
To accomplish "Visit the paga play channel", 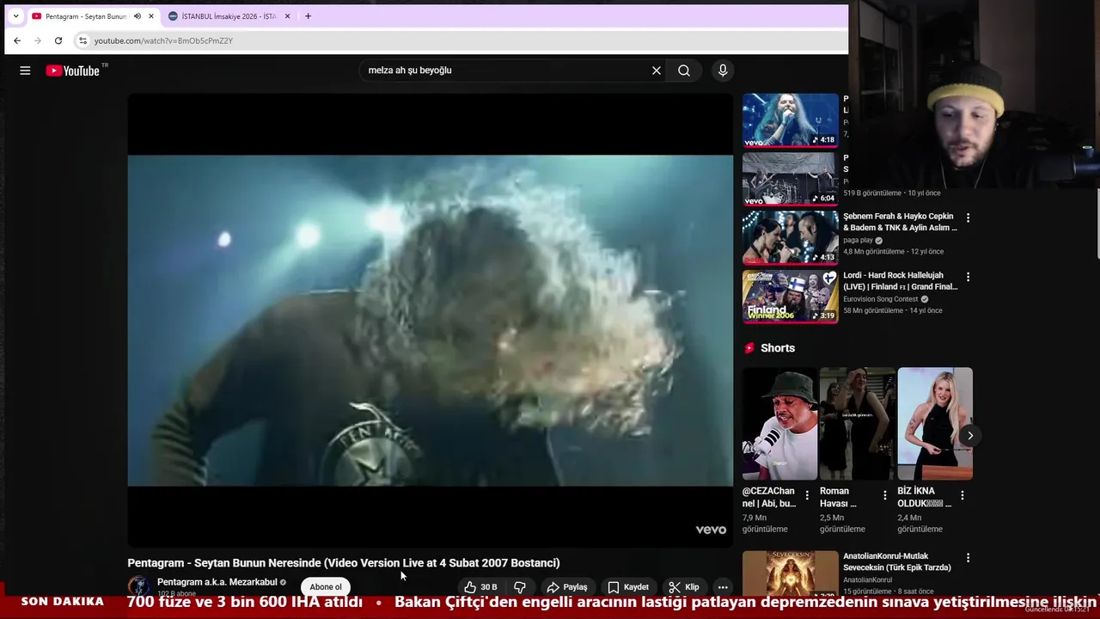I will click(858, 241).
